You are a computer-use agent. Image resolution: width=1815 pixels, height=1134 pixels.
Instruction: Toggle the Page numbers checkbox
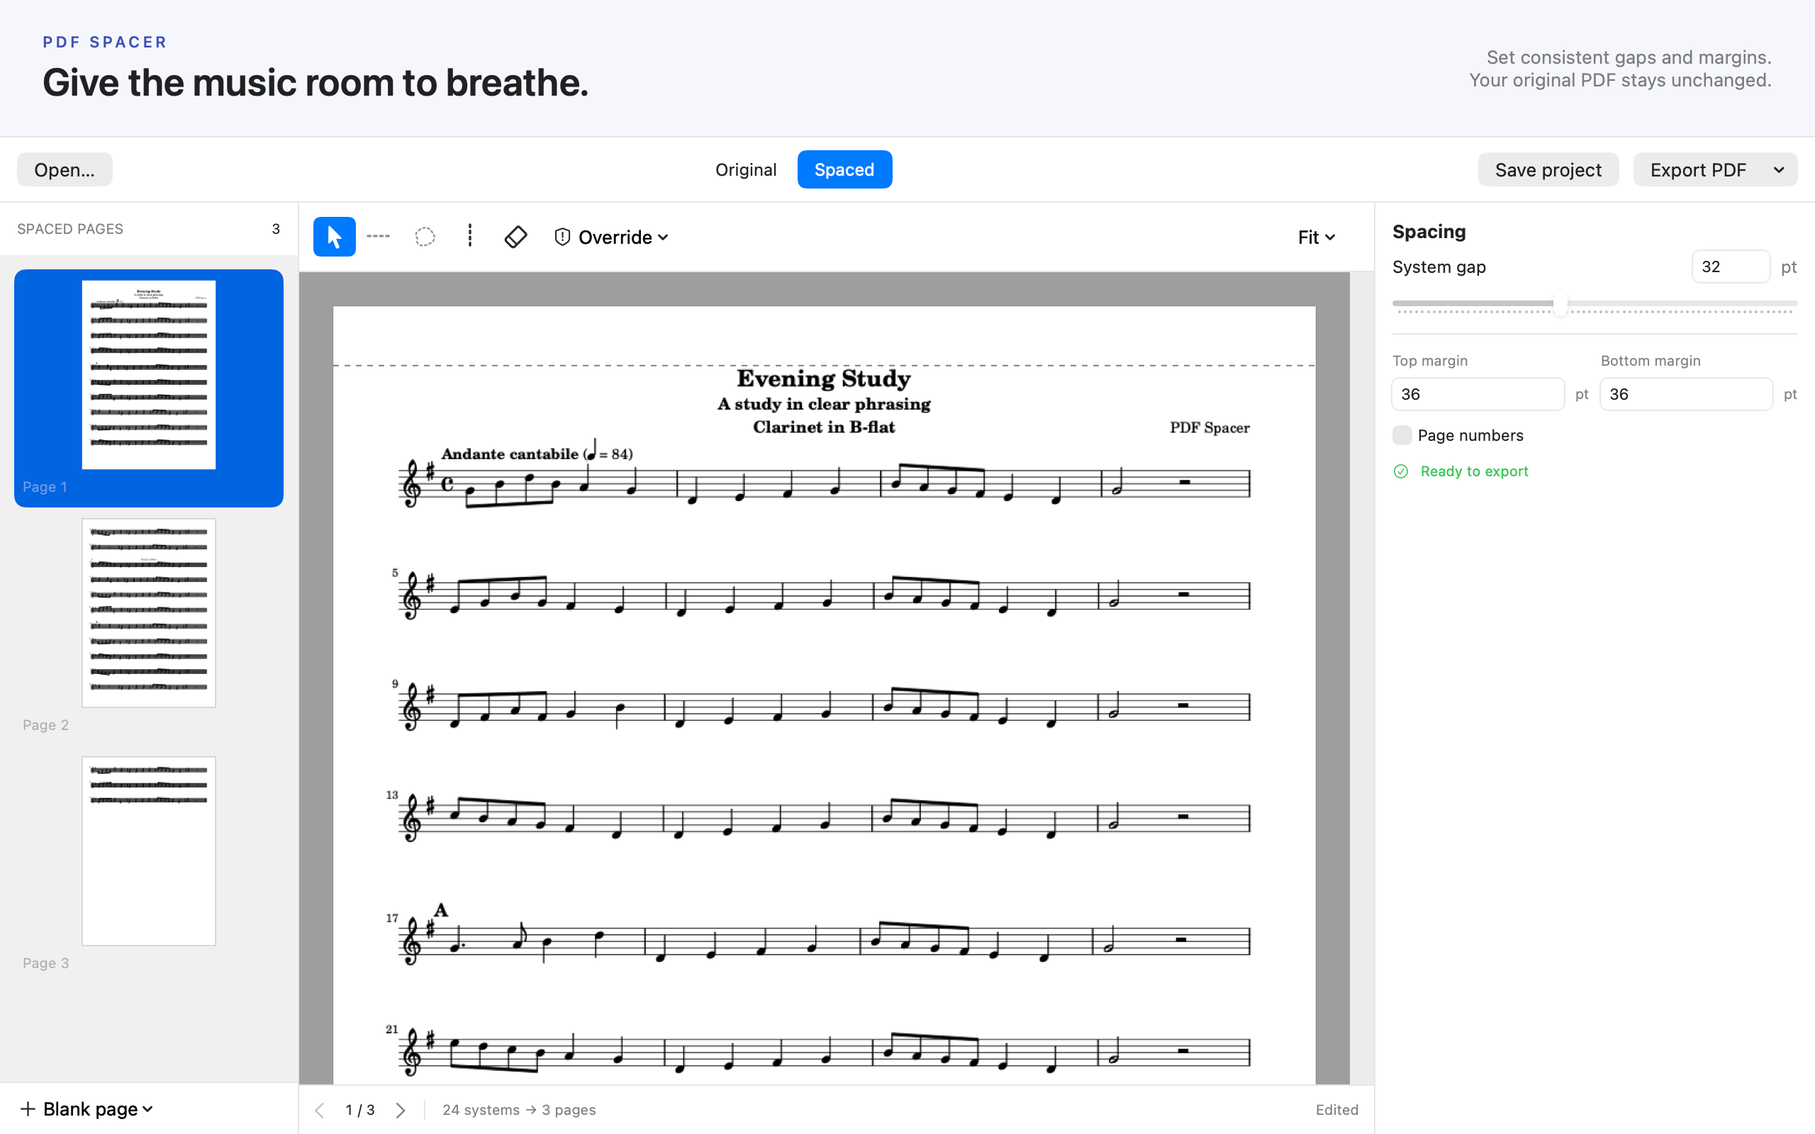click(x=1402, y=435)
